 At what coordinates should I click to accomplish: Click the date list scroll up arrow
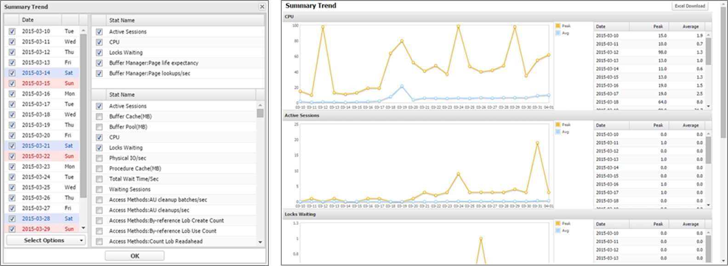(x=83, y=31)
